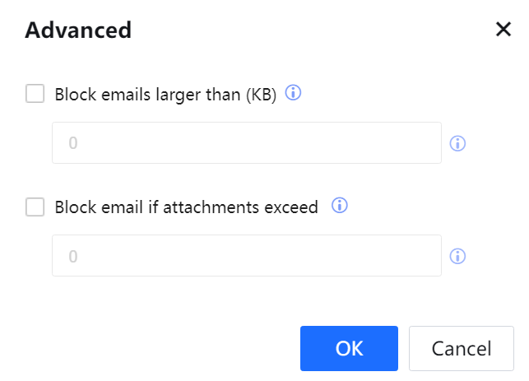Confirm settings with the OK button
This screenshot has height=381, width=529.
(x=349, y=348)
